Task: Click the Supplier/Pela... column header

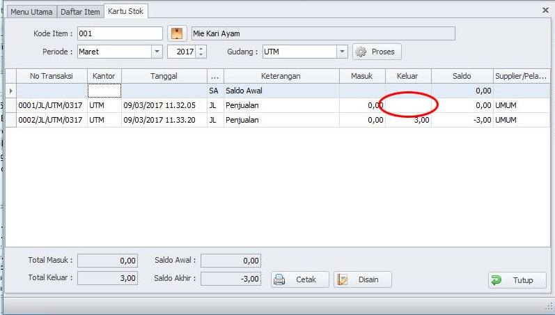Action: coord(522,76)
